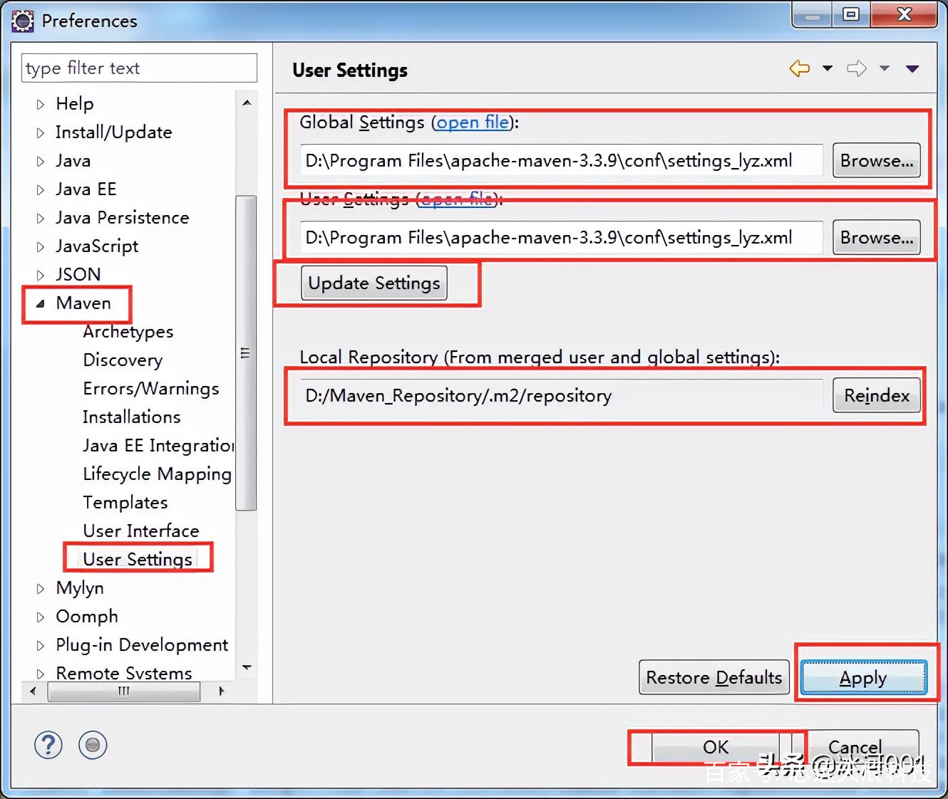
Task: Click the Reindex button
Action: point(877,395)
